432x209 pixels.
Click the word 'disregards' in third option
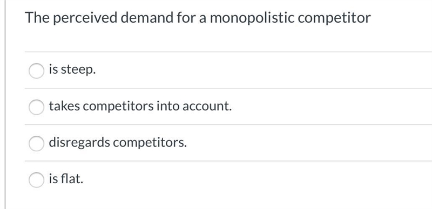[x=79, y=143]
